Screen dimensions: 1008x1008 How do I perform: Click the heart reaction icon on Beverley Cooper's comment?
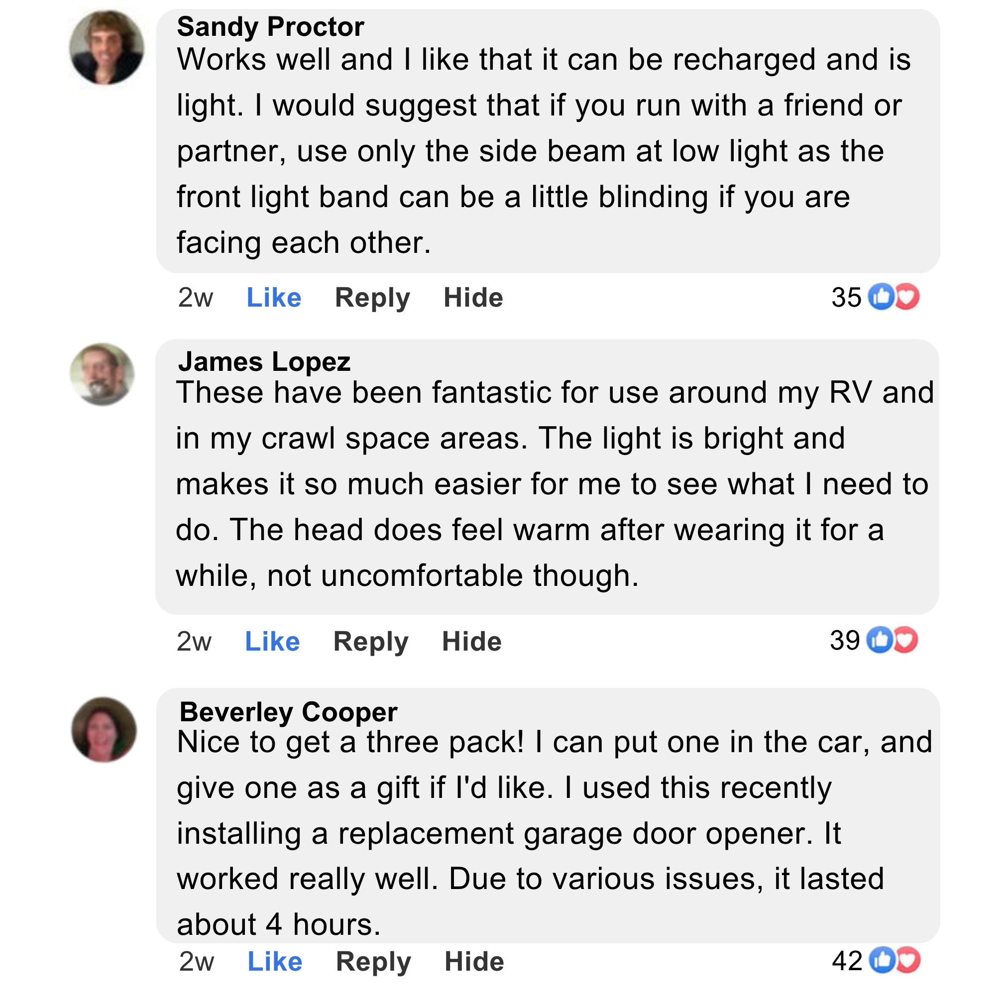click(908, 960)
